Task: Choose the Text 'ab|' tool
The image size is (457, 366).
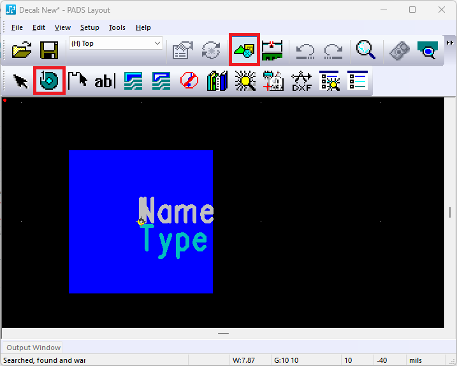Action: tap(105, 81)
